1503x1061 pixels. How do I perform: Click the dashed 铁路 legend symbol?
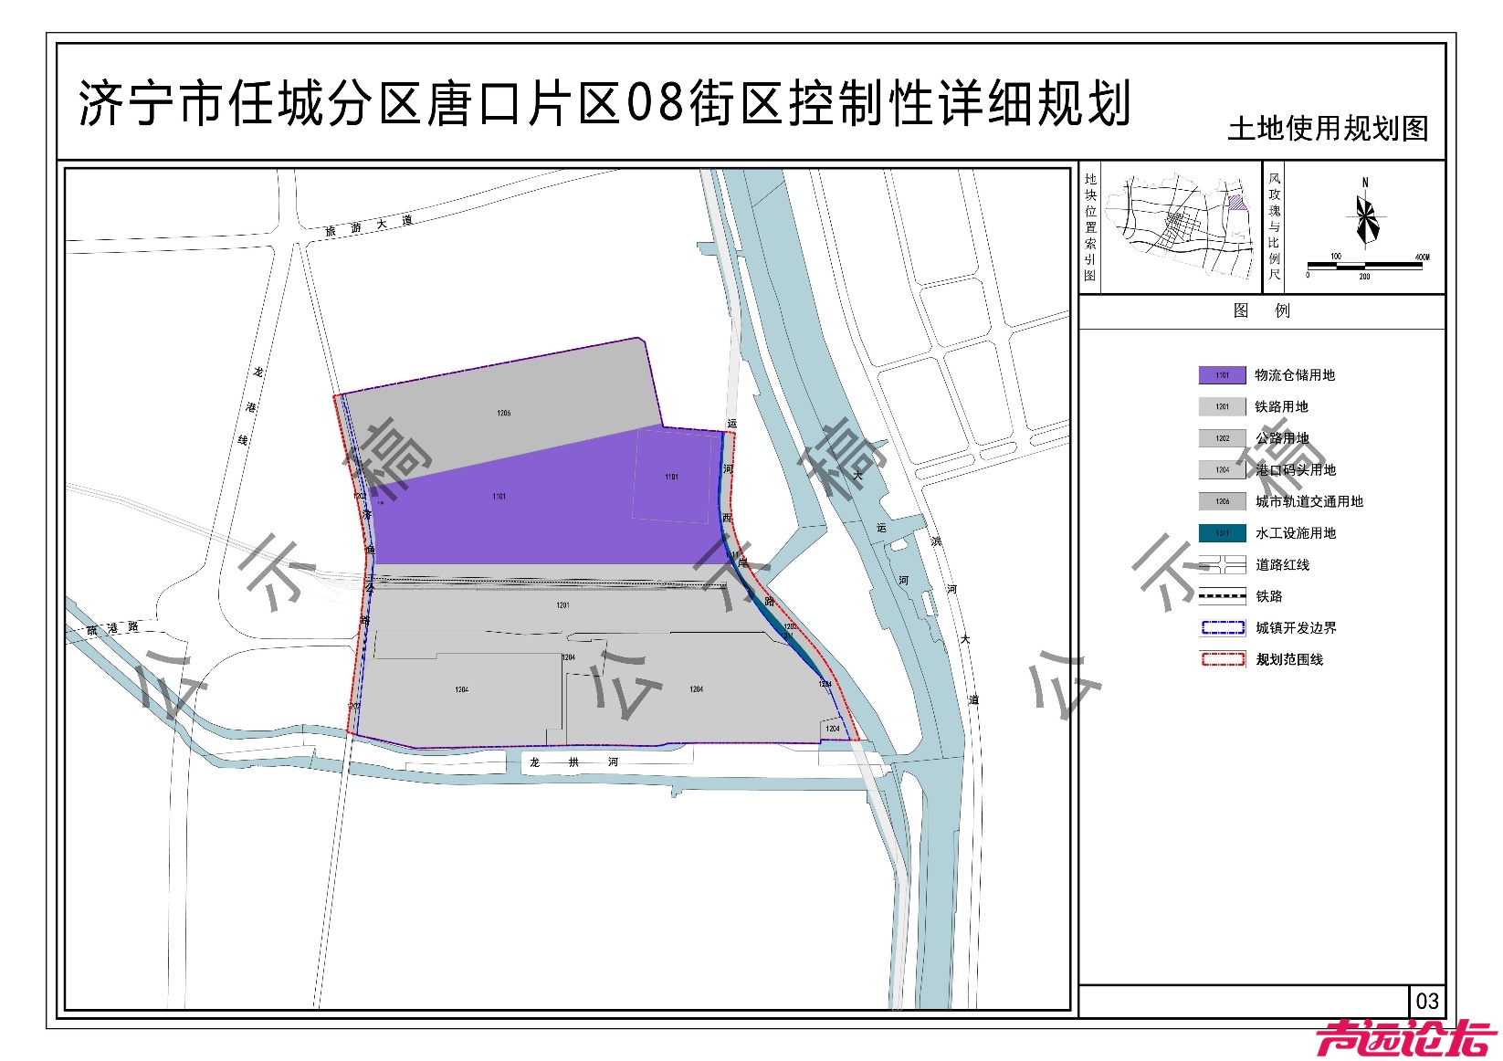point(1222,596)
